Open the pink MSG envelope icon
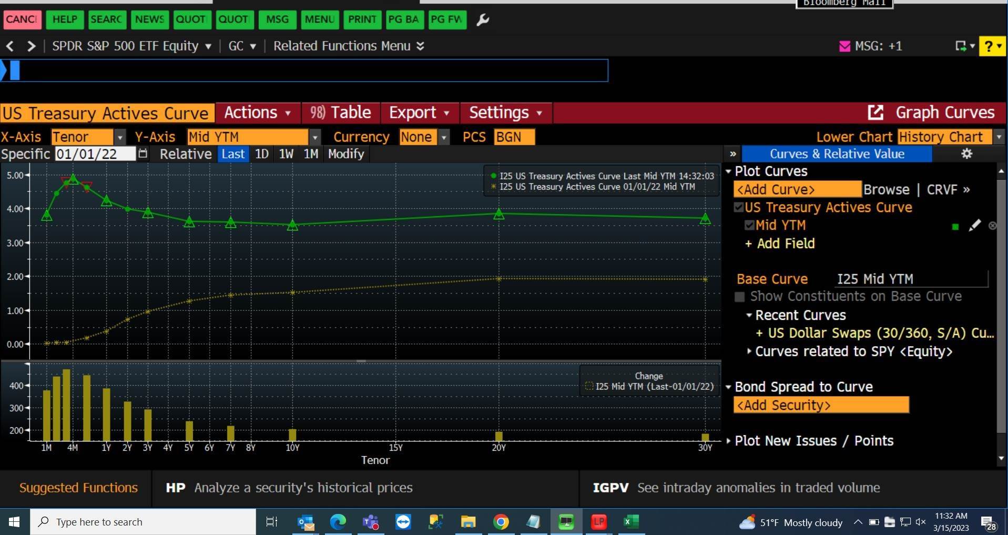 click(x=844, y=46)
